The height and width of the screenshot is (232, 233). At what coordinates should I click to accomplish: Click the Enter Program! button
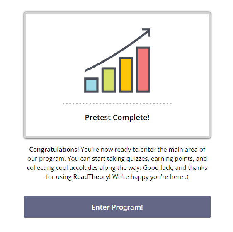click(117, 207)
